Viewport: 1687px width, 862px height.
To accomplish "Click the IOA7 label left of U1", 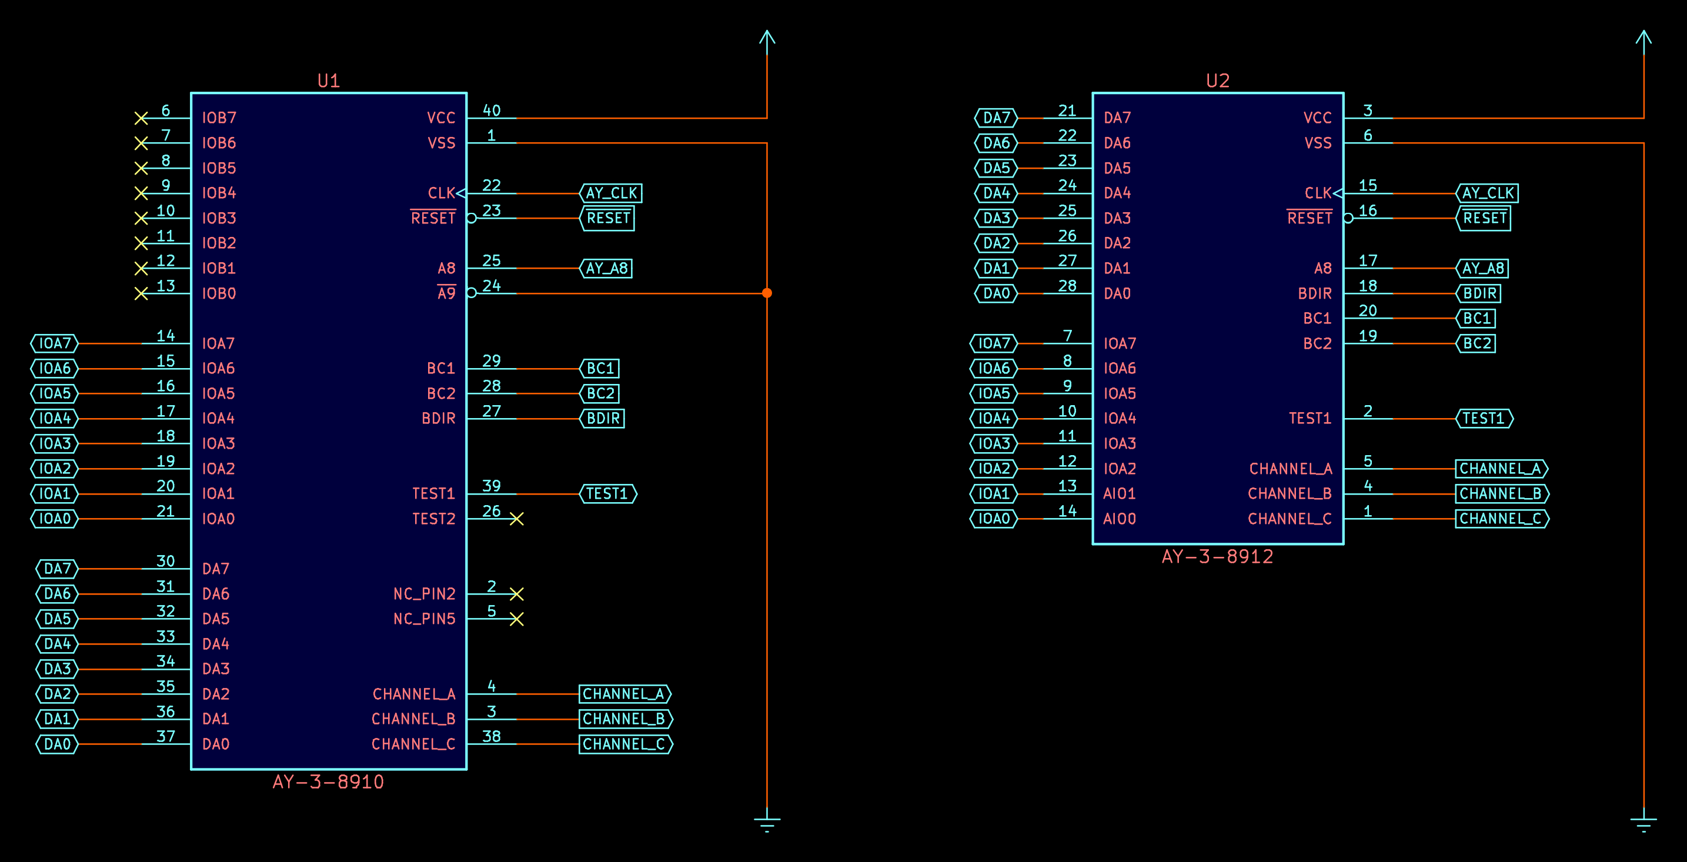I will point(54,343).
